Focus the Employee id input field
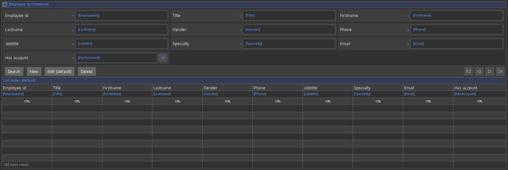508x170 pixels. [x=121, y=15]
